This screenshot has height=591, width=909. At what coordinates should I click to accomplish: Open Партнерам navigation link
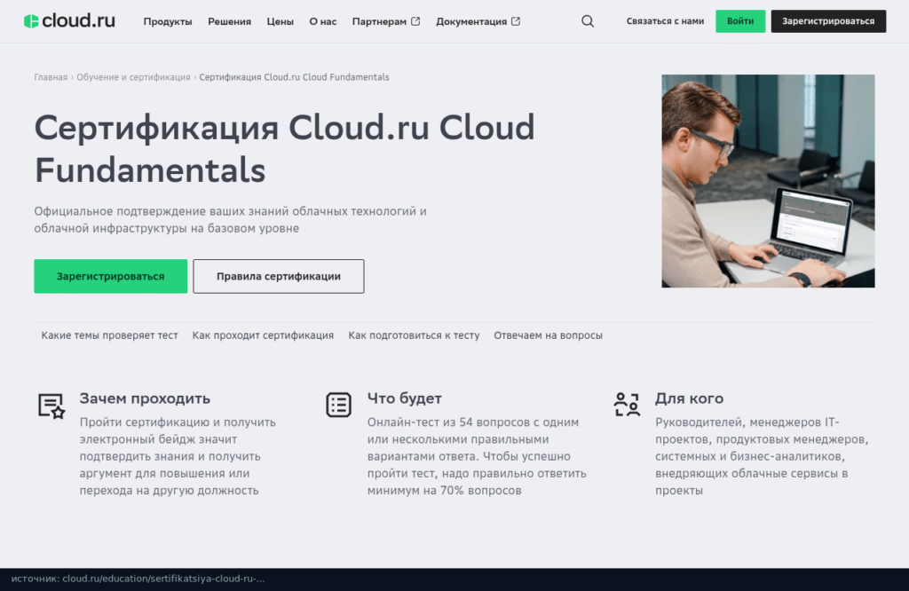(x=379, y=21)
